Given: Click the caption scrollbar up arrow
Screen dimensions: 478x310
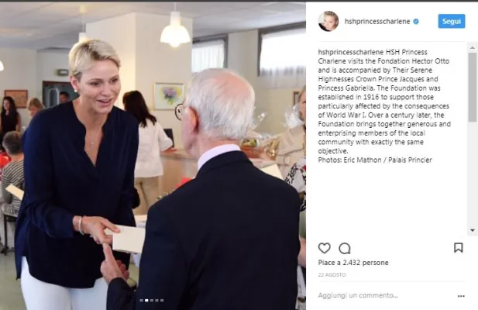Looking at the screenshot, I should point(473,48).
